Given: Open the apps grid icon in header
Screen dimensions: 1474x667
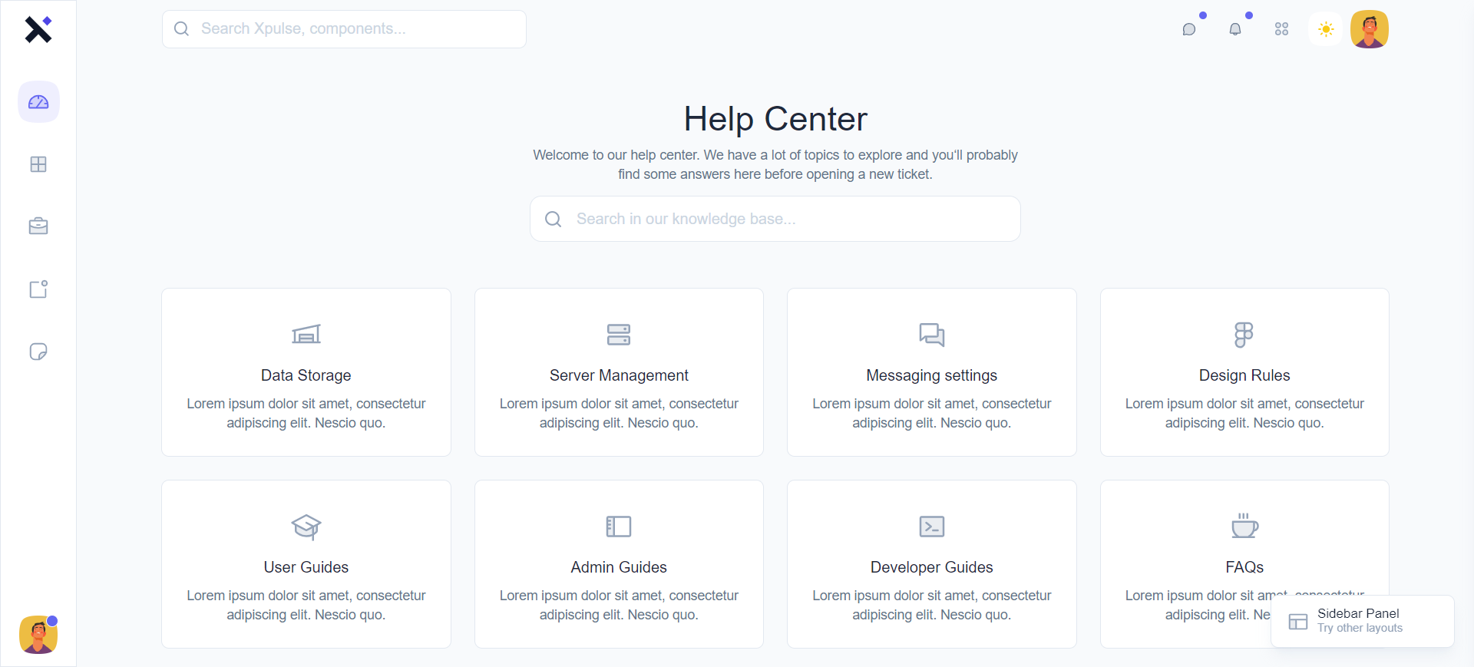Looking at the screenshot, I should point(1281,29).
